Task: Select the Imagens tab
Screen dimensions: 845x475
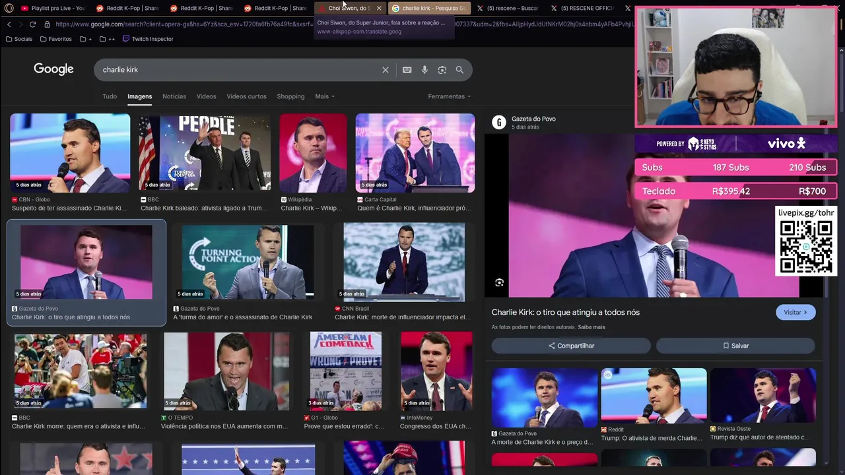Action: point(140,96)
